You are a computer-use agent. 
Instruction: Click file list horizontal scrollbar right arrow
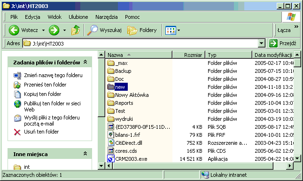pos(290,166)
